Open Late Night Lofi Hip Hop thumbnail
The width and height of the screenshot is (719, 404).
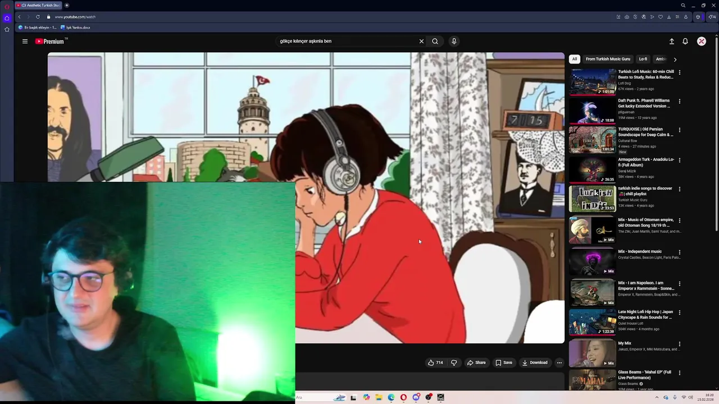593,322
